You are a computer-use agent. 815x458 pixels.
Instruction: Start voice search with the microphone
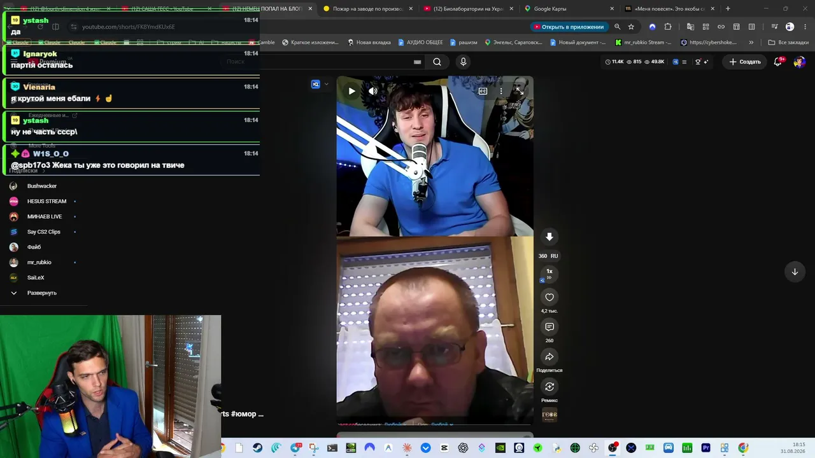(x=463, y=62)
